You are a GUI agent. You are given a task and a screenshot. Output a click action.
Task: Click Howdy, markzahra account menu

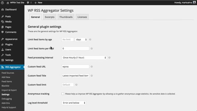[x=183, y=2]
